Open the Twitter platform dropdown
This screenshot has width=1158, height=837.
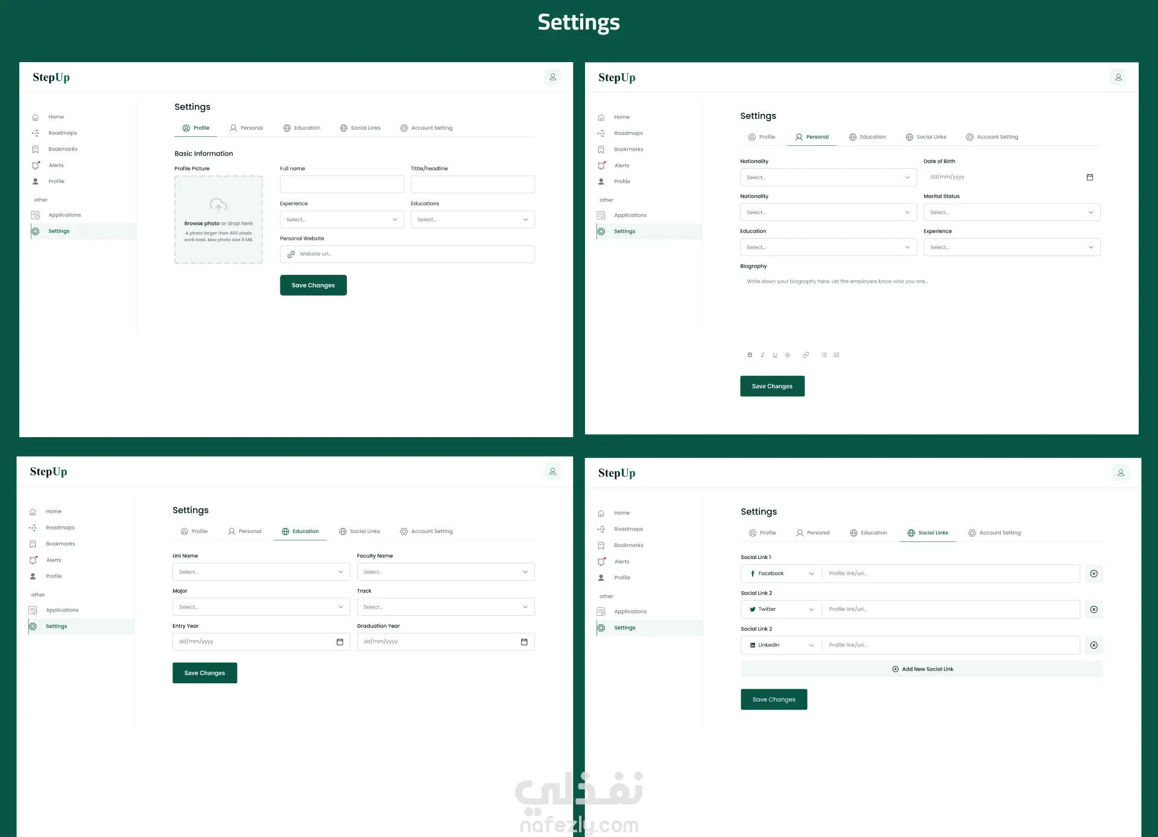pos(781,609)
